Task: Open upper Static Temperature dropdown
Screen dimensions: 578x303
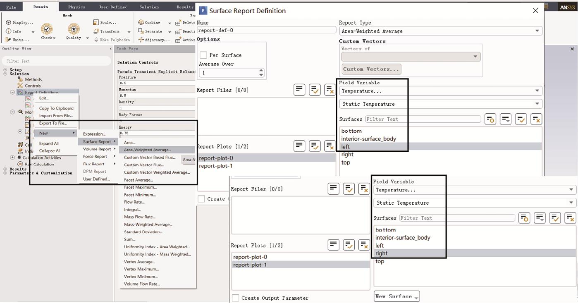Action: pyautogui.click(x=441, y=104)
